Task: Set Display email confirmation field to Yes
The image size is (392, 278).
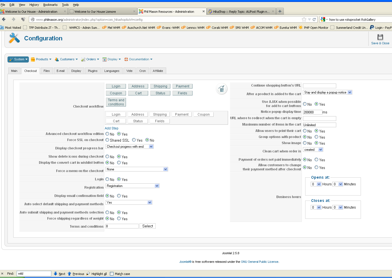Action: 119,196
